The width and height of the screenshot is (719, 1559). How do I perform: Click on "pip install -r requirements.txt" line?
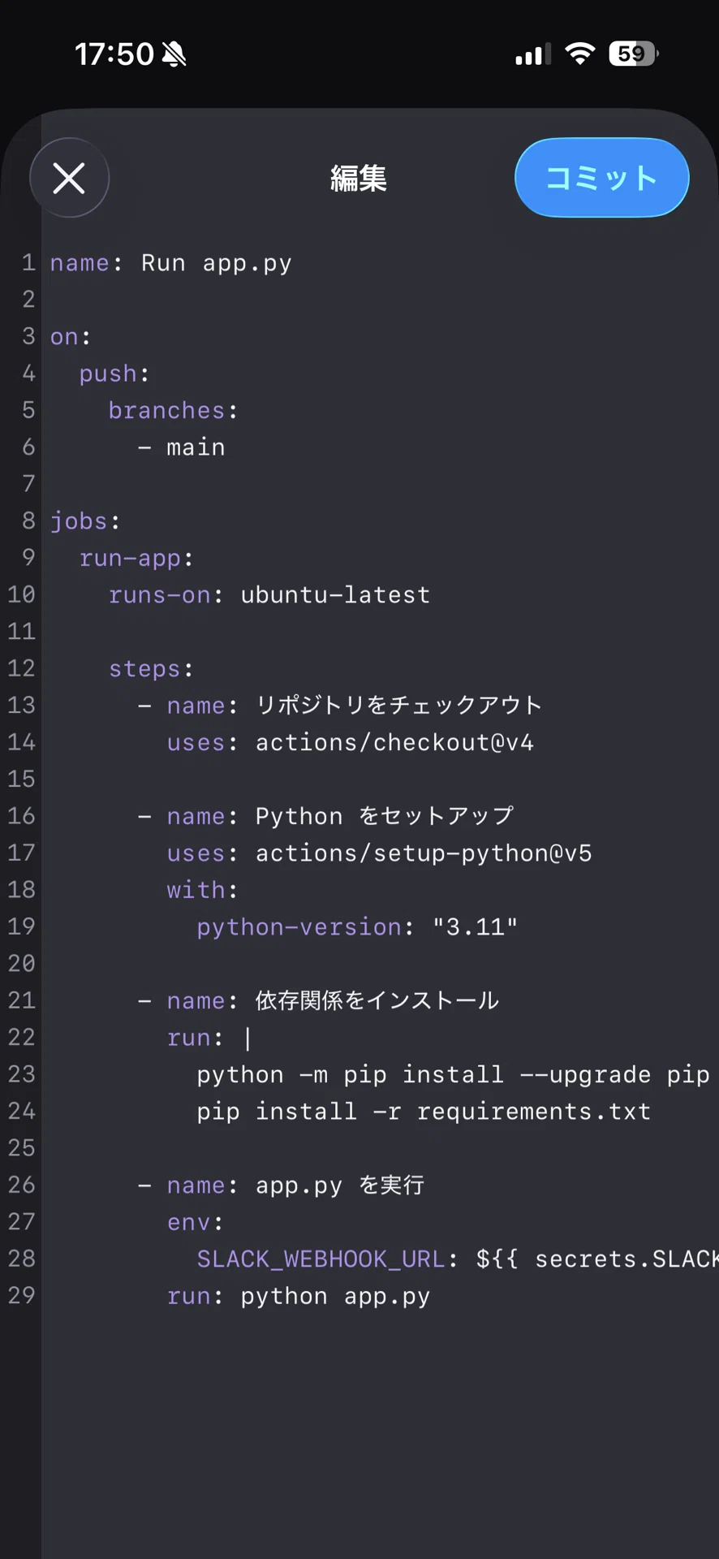424,1112
